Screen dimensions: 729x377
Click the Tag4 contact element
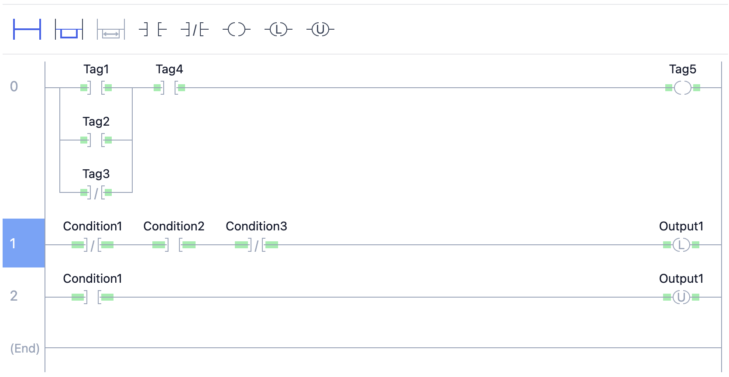pyautogui.click(x=169, y=88)
